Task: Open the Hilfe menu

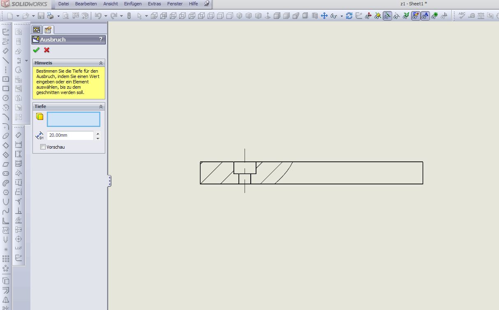Action: coord(193,4)
